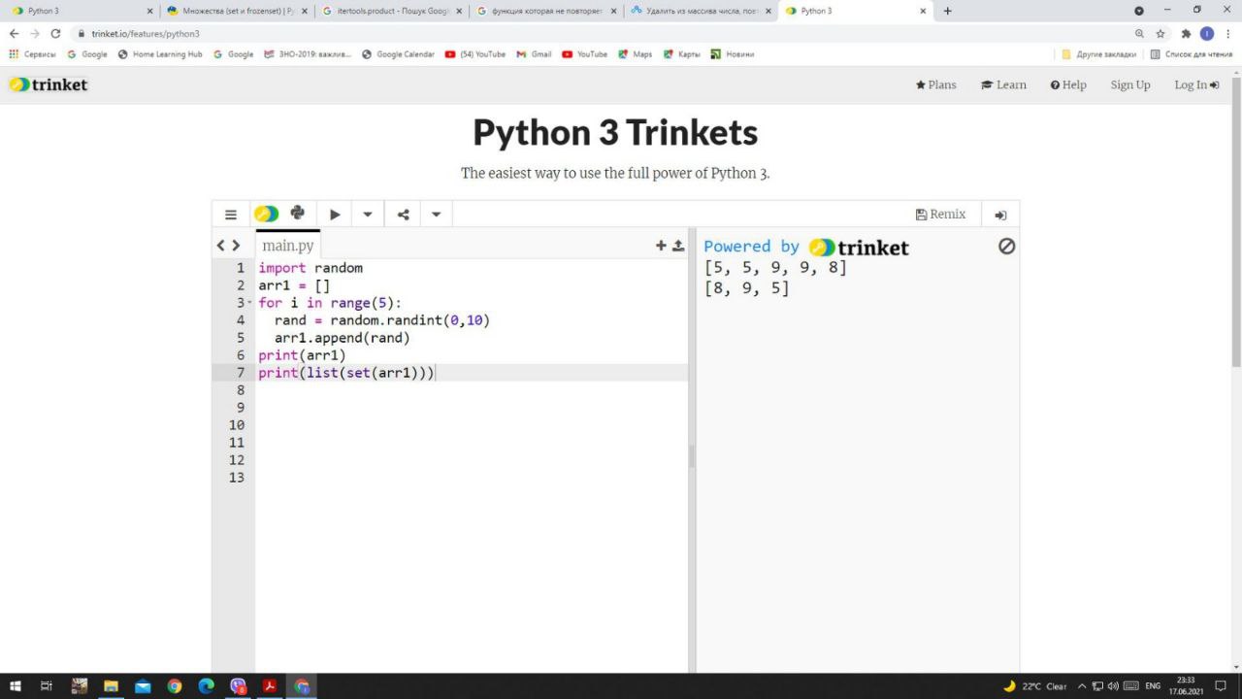This screenshot has width=1242, height=699.
Task: Open the share icon in the editor toolbar
Action: click(x=403, y=215)
